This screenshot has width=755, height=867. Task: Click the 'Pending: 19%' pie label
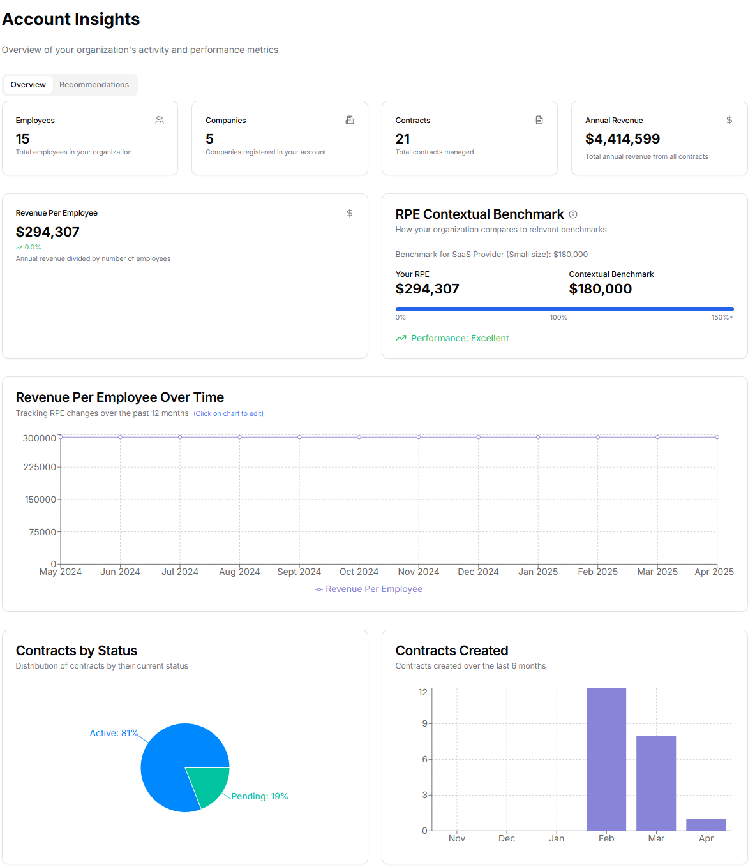pos(260,797)
